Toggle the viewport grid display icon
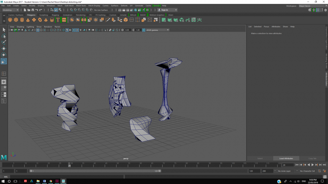The width and height of the screenshot is (328, 184). (38, 30)
